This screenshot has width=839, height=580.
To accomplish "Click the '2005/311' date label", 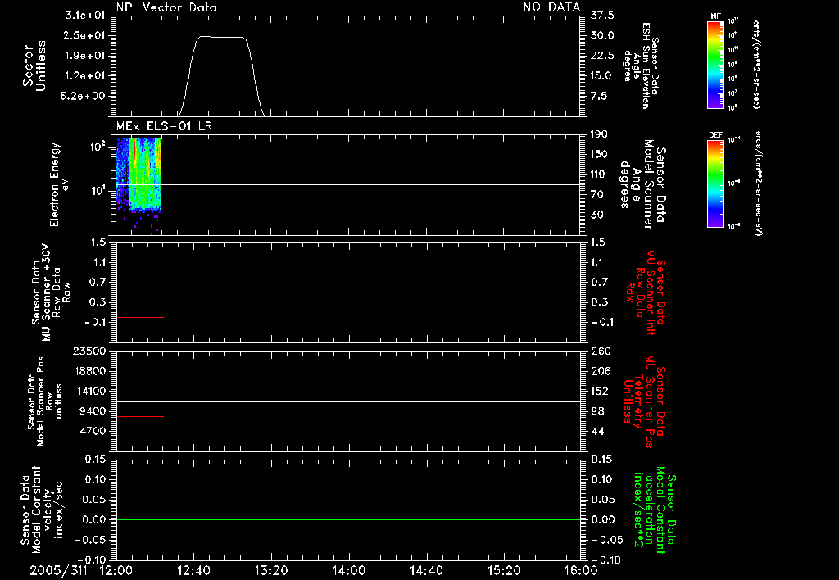I will click(58, 570).
